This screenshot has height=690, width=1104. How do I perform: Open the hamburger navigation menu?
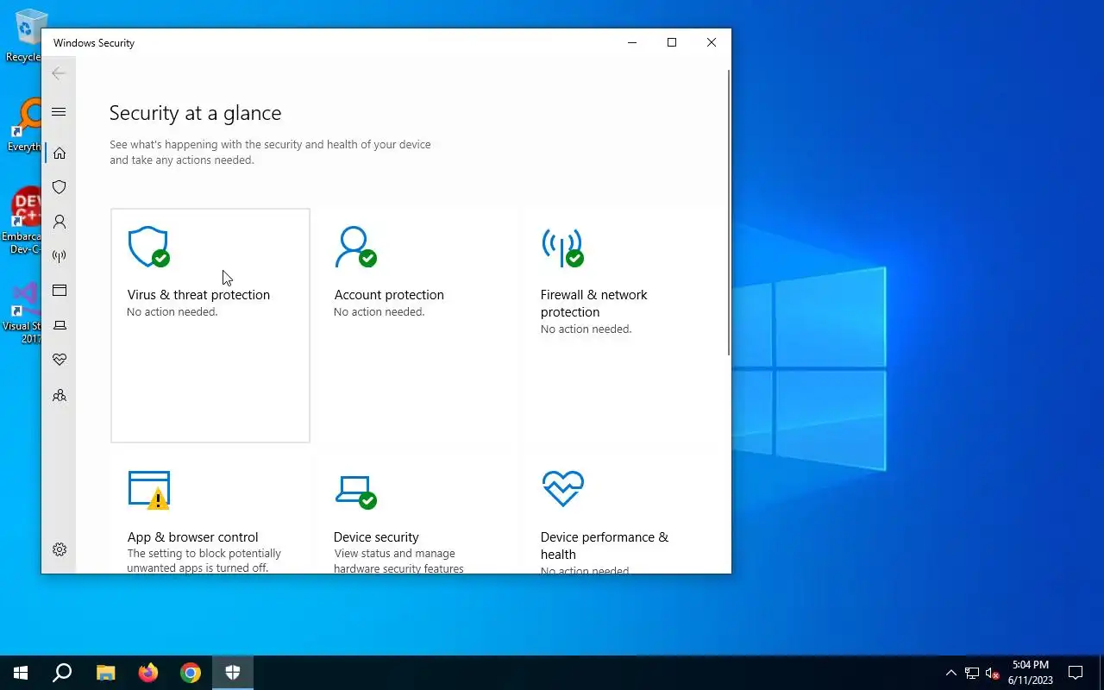tap(59, 112)
